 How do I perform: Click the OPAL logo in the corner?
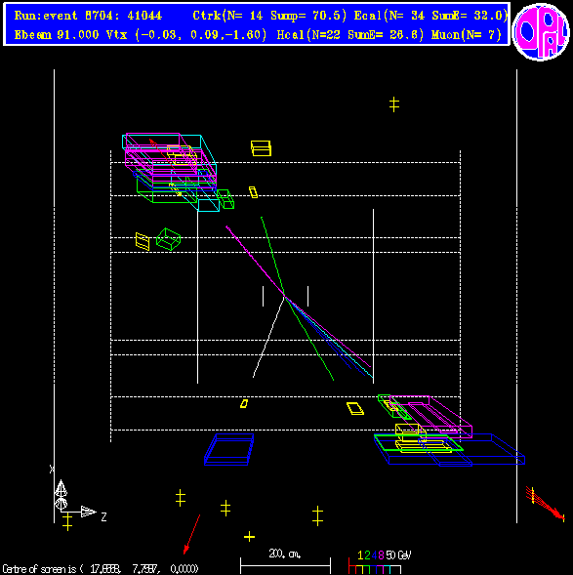541,32
